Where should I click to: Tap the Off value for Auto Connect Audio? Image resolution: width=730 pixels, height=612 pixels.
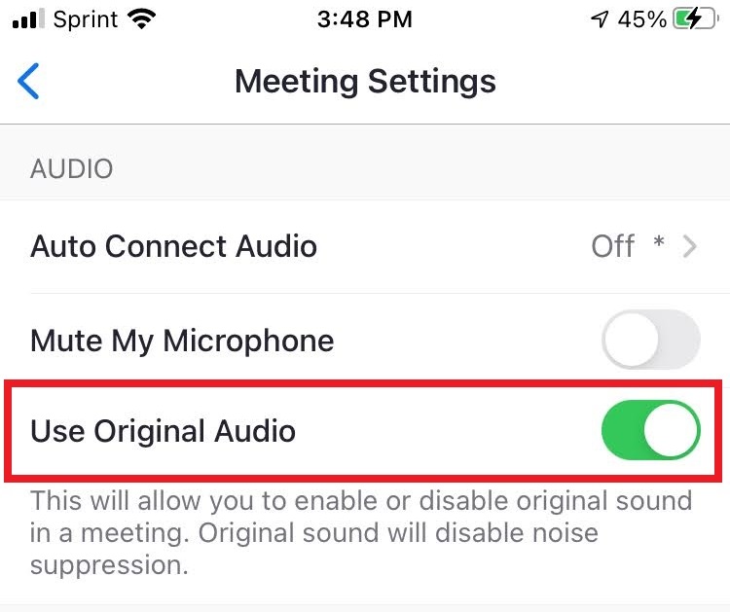pos(612,246)
